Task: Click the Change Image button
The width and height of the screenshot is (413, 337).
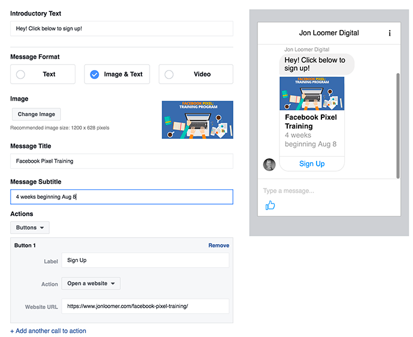Action: click(37, 114)
